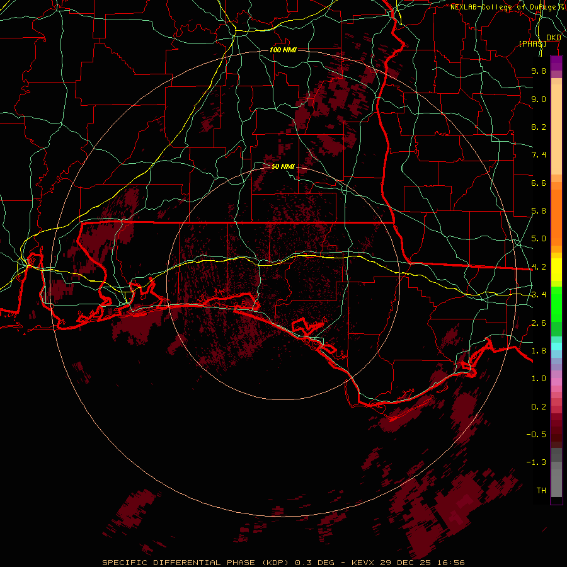Pick the purple top segment of color bar
The image size is (567, 567).
tap(556, 63)
